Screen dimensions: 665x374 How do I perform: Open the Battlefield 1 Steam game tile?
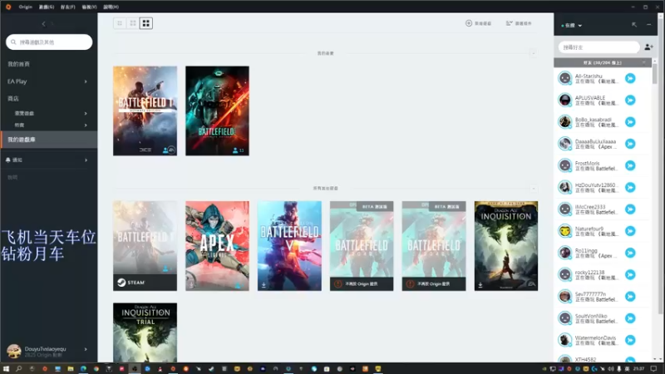click(x=145, y=246)
